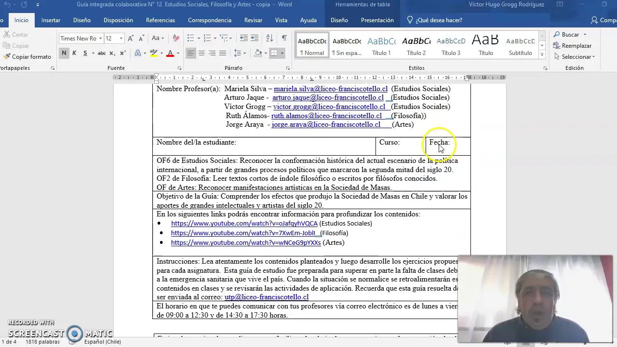Image resolution: width=617 pixels, height=347 pixels.
Task: Apply the red font color button
Action: click(170, 53)
